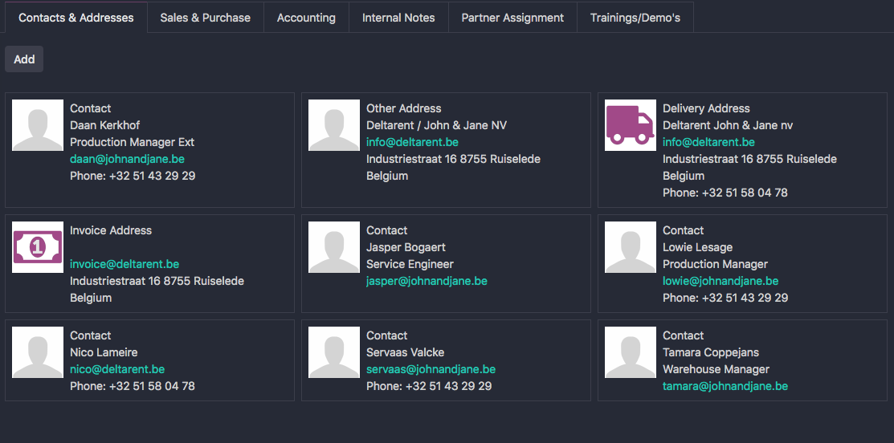Open the invoice@deltarent.be email link
The height and width of the screenshot is (443, 894).
pos(125,264)
